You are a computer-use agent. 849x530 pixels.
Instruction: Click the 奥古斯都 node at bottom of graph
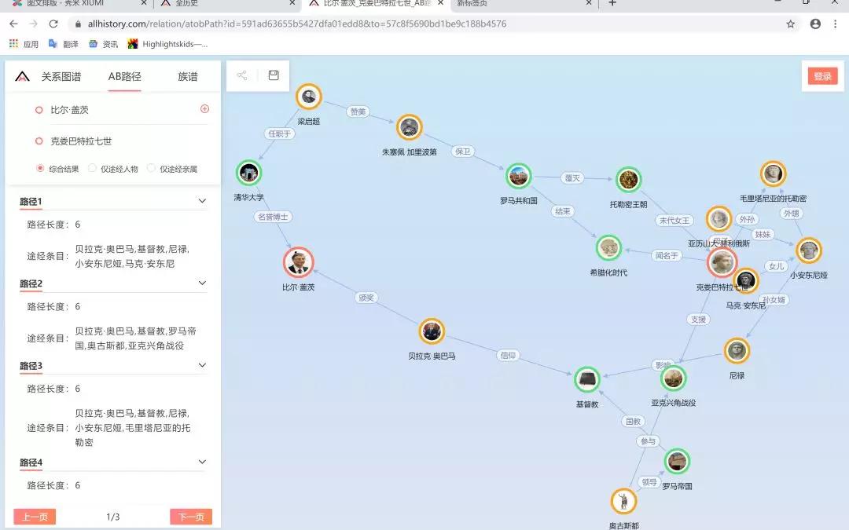point(623,502)
